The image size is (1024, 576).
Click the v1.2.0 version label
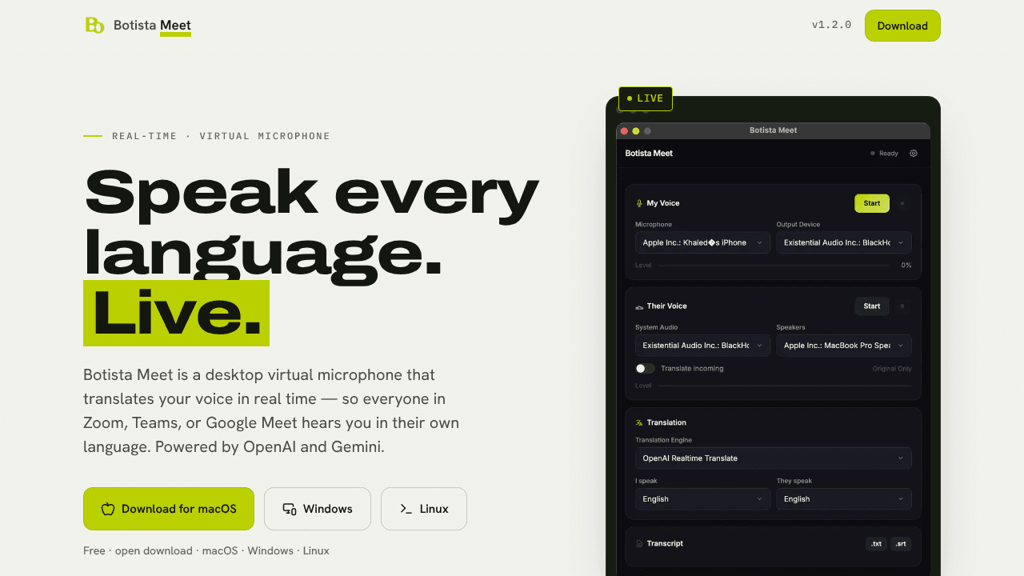pos(832,25)
